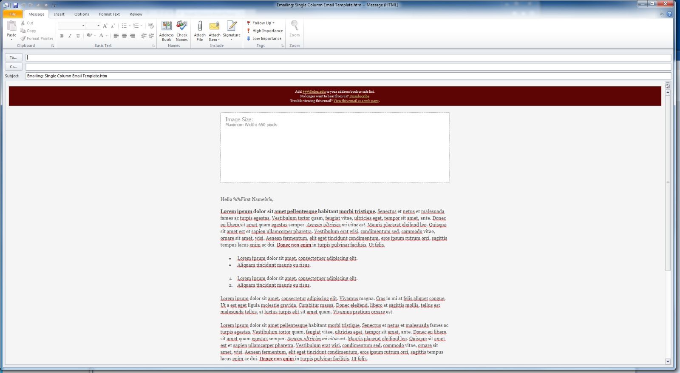
Task: Open the Address Book
Action: [166, 27]
